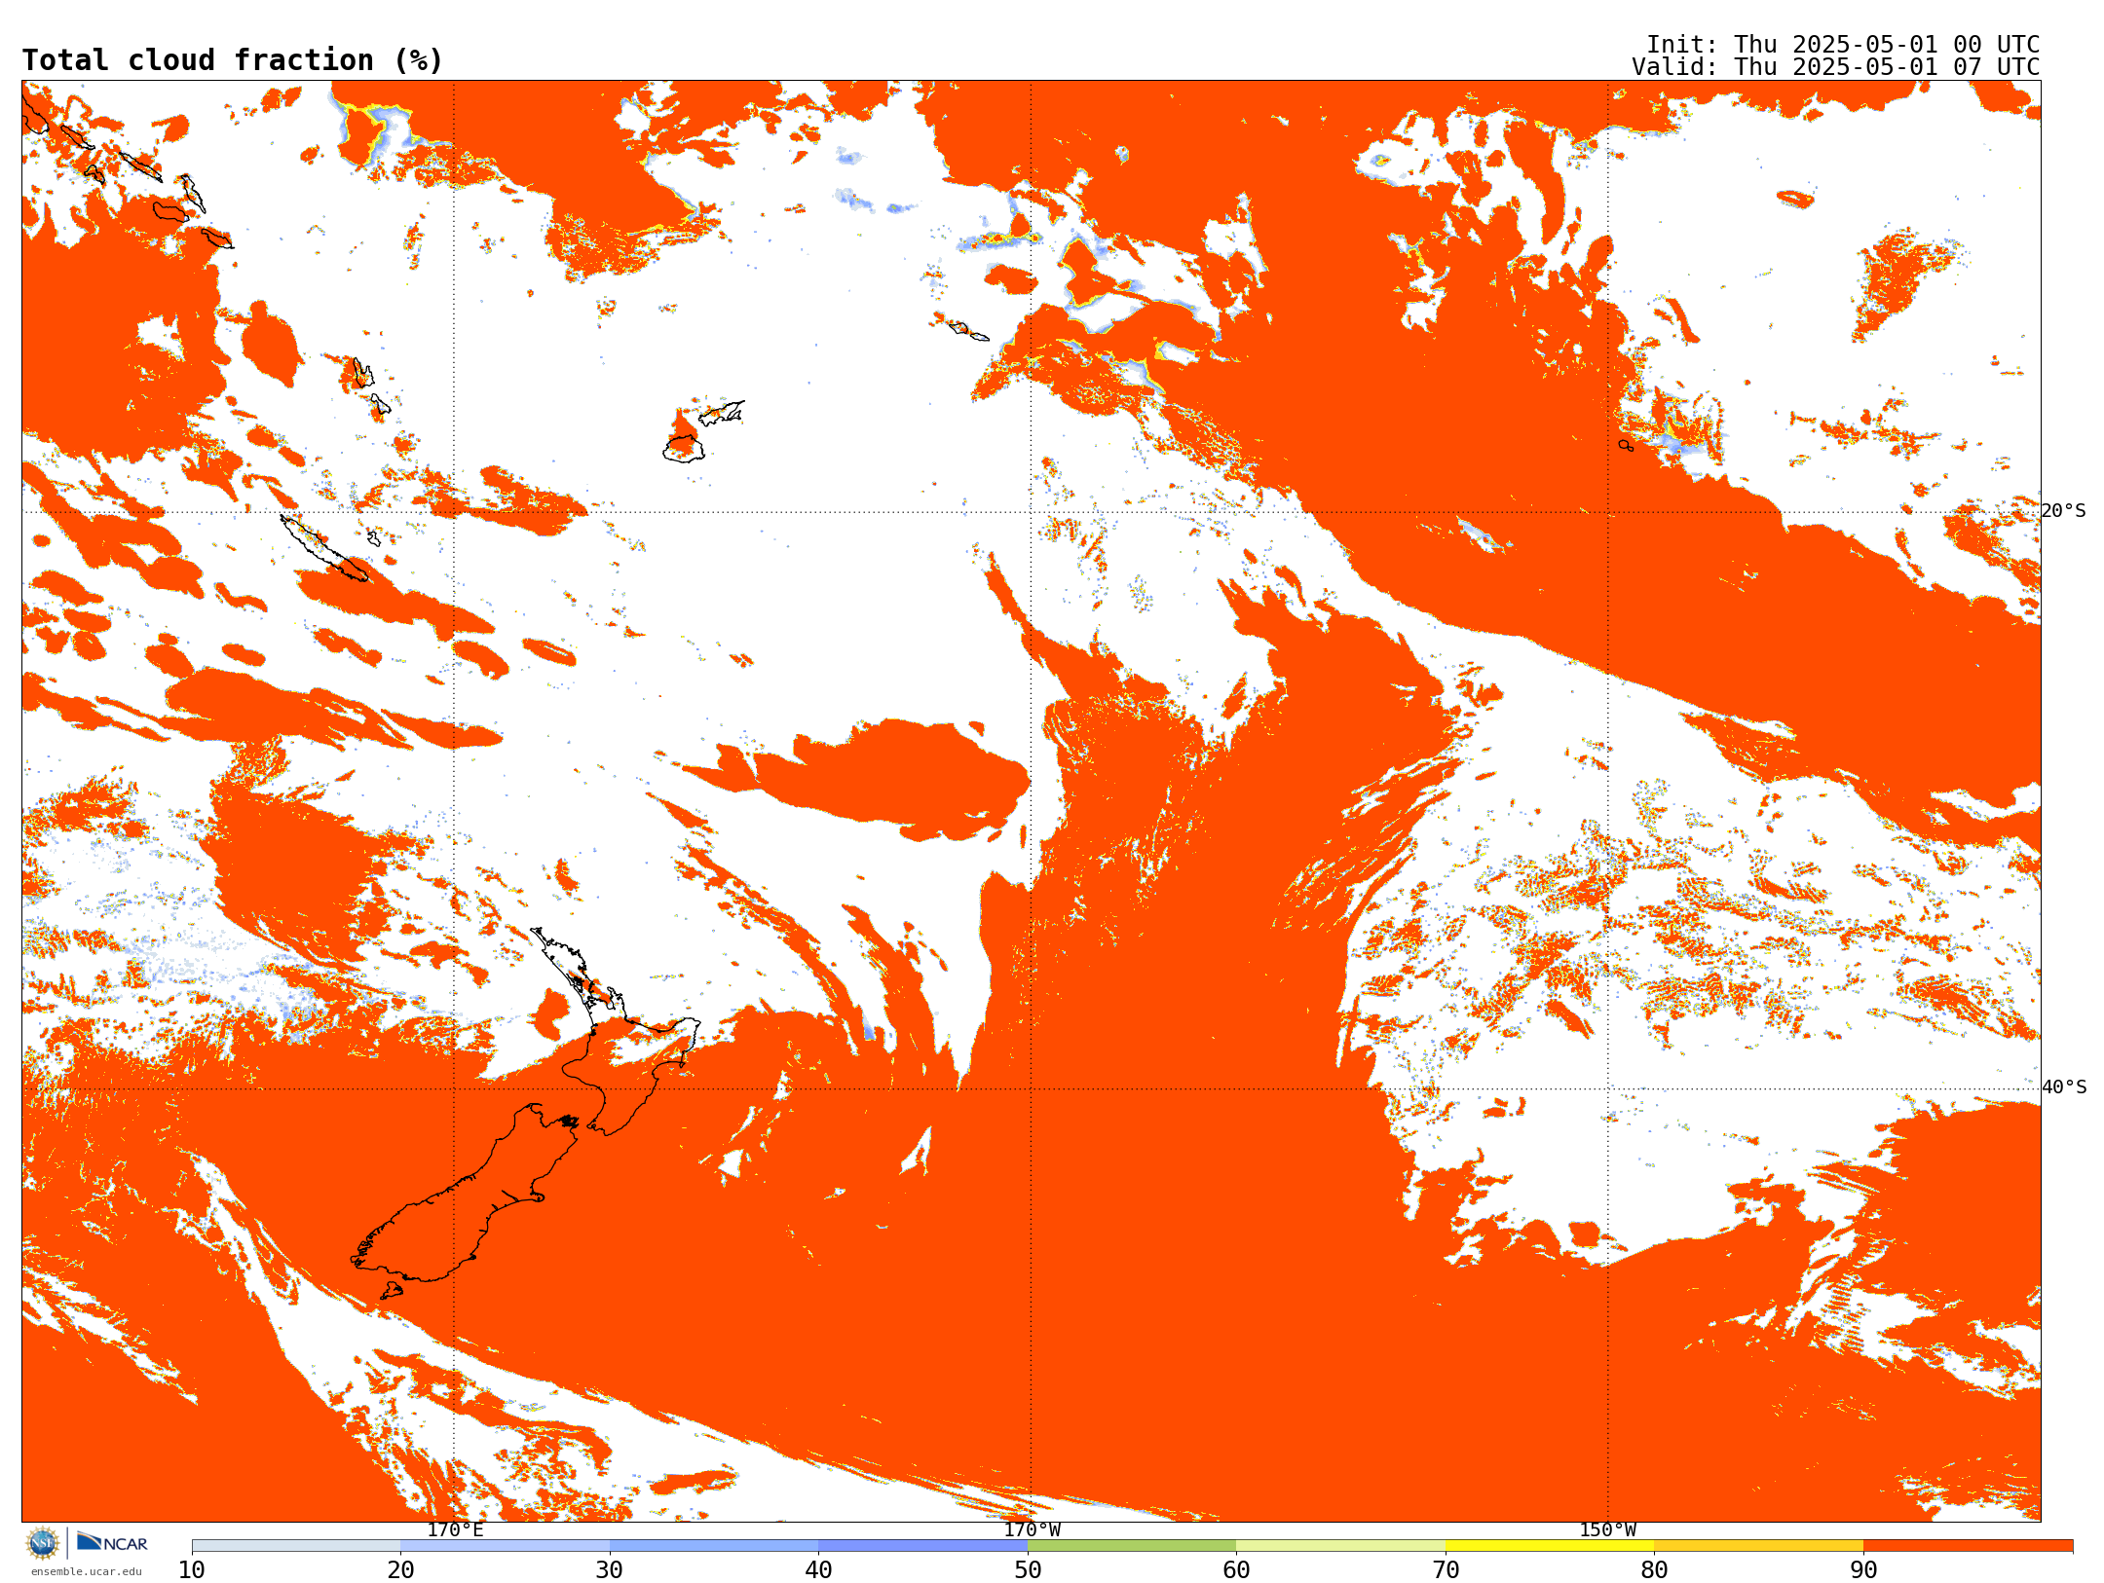Image resolution: width=2104 pixels, height=1583 pixels.
Task: Click the 'Total cloud fraction (%)' title
Action: [x=232, y=60]
